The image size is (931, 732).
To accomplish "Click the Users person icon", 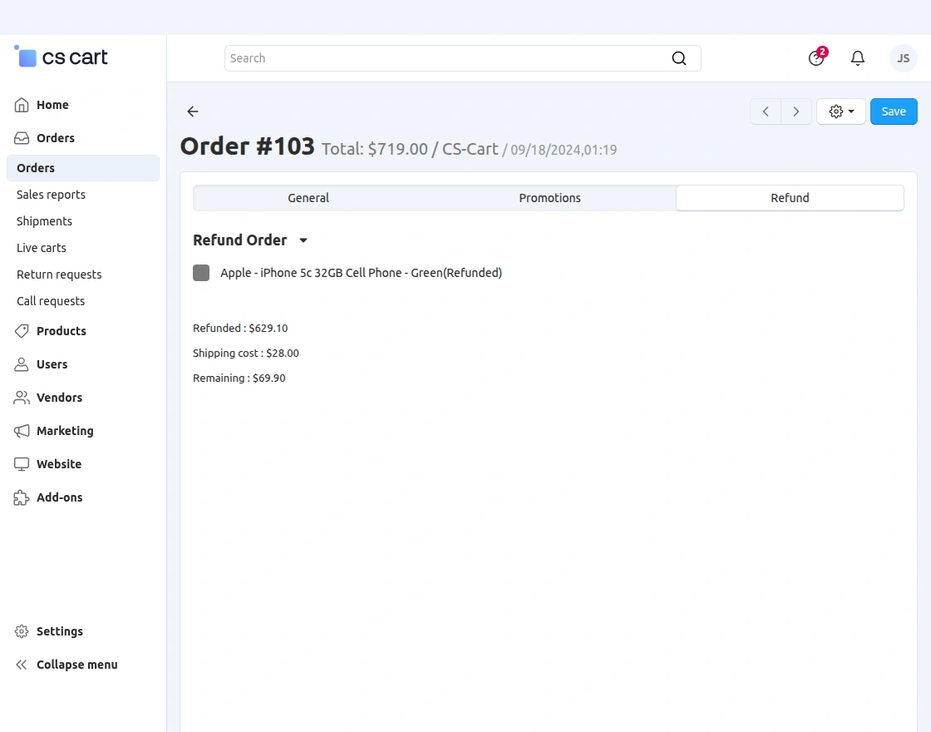I will [x=22, y=364].
